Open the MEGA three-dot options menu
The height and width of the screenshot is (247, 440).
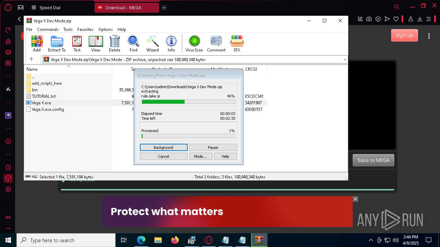click(429, 36)
